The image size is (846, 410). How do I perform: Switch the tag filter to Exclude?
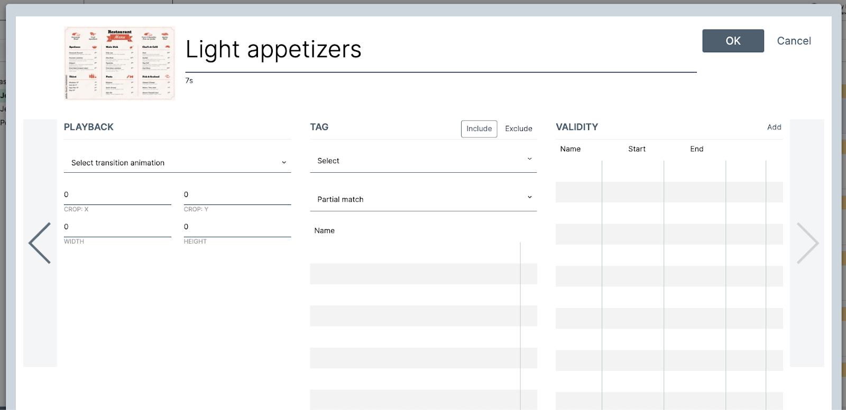[x=518, y=129]
